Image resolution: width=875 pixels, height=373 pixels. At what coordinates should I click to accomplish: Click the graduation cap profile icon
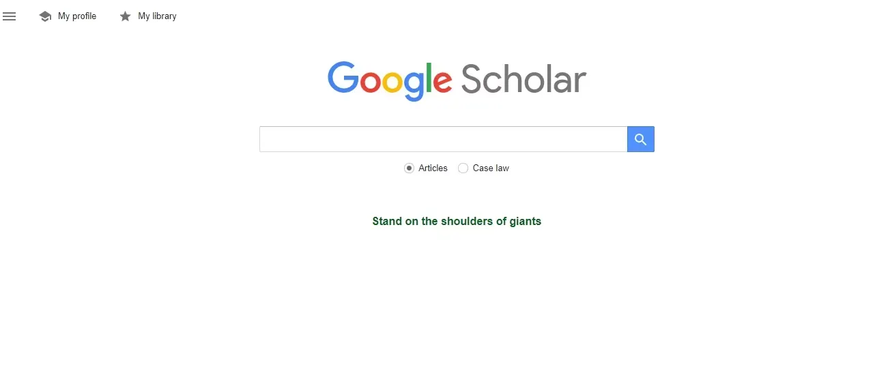(45, 16)
